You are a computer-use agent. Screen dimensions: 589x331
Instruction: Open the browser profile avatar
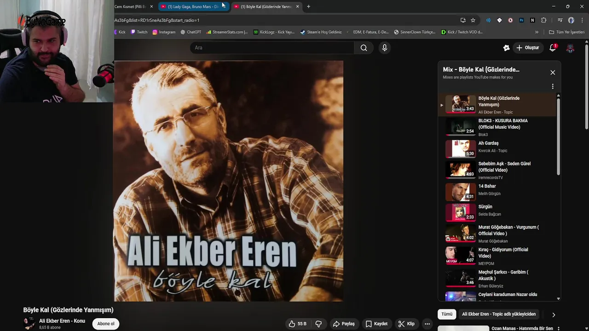(571, 20)
